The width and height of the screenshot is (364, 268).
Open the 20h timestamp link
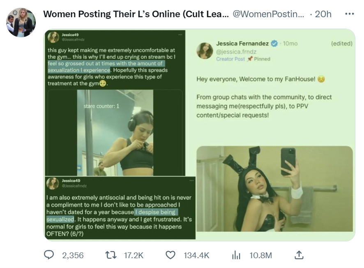tap(323, 14)
